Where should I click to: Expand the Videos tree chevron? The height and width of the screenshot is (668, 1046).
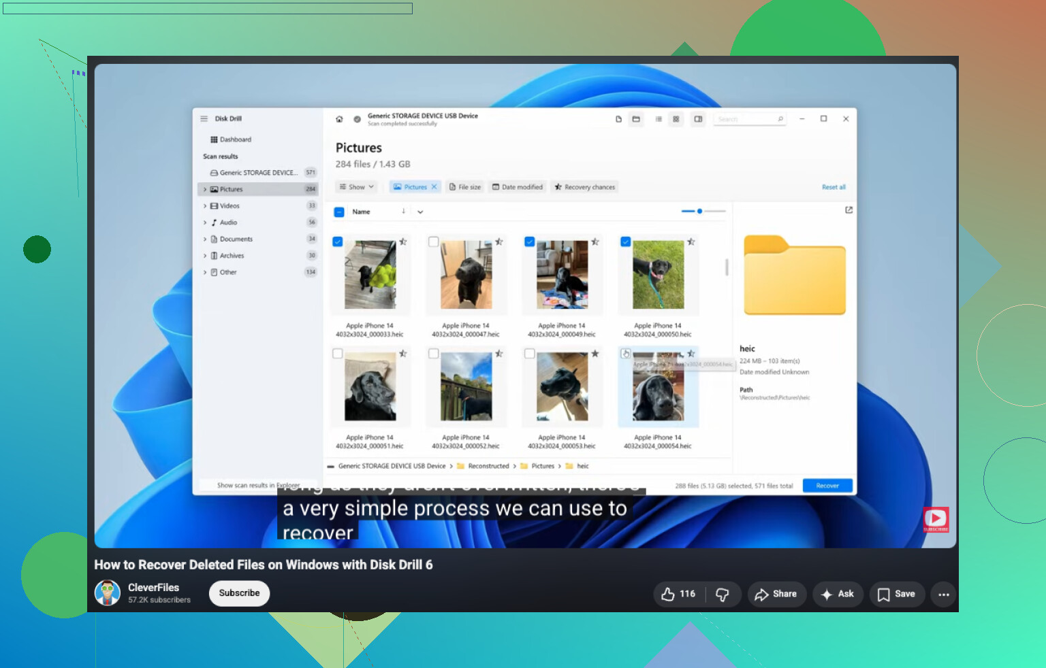pyautogui.click(x=205, y=205)
